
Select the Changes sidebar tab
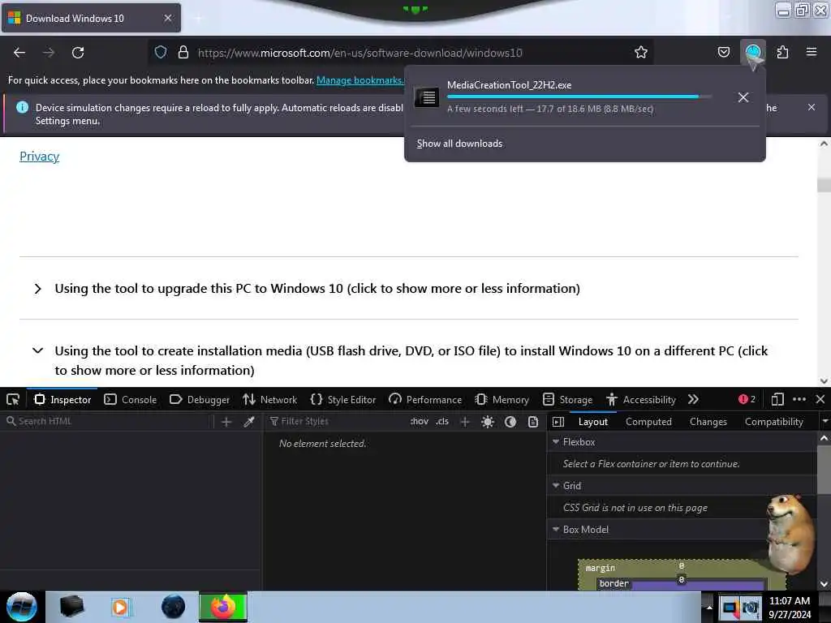pyautogui.click(x=708, y=422)
